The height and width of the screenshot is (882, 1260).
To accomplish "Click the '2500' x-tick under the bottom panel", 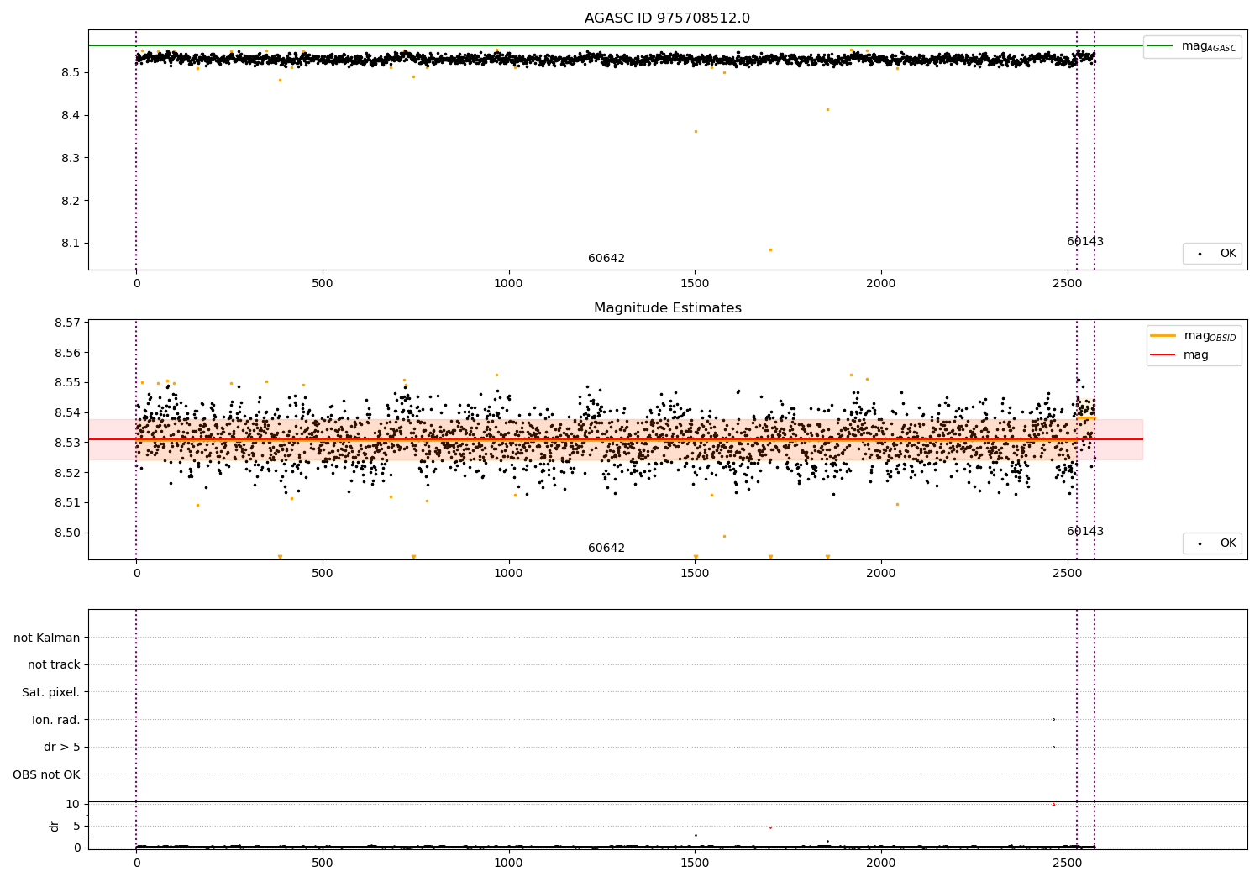I will point(1067,862).
